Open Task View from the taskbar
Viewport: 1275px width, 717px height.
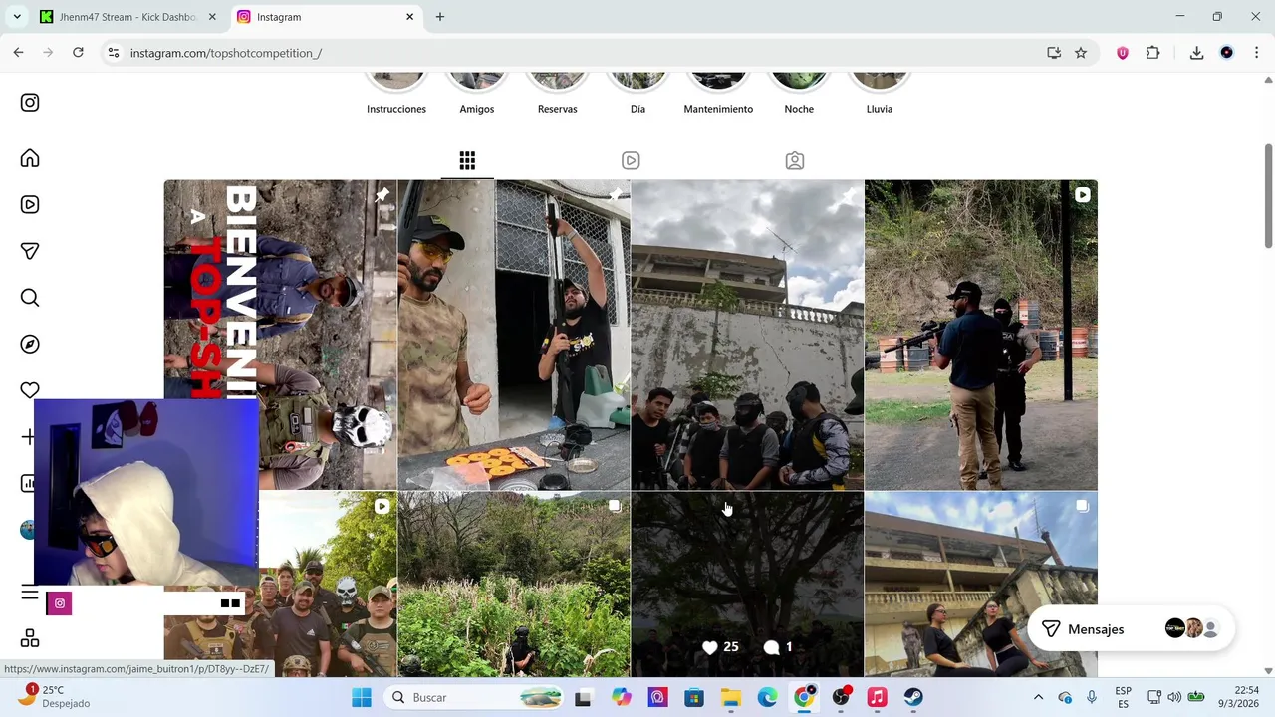[583, 697]
